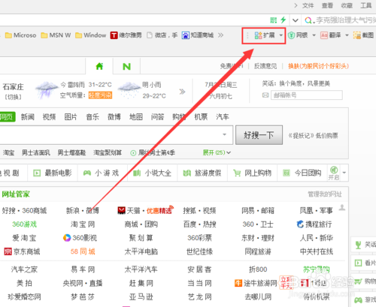Viewport: 376px width, 307px height.
Task: Show more bookmarks with double chevron
Action: 220,35
